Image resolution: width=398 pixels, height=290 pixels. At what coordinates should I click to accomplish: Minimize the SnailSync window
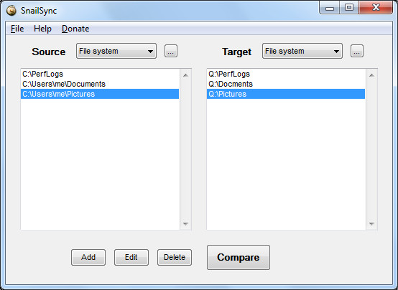pos(330,8)
